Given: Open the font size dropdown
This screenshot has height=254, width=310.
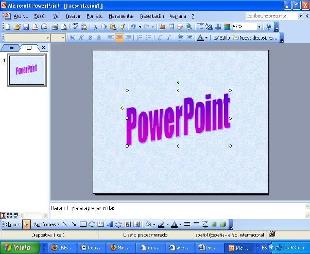Looking at the screenshot, I should (x=63, y=38).
